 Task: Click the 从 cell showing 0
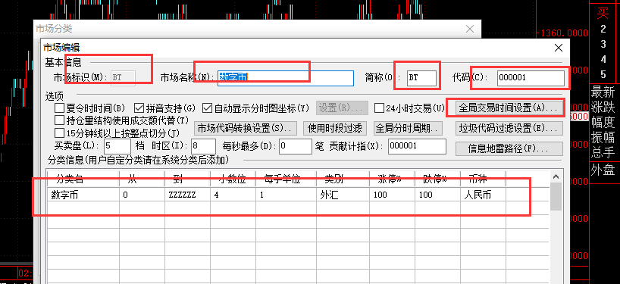pos(142,195)
